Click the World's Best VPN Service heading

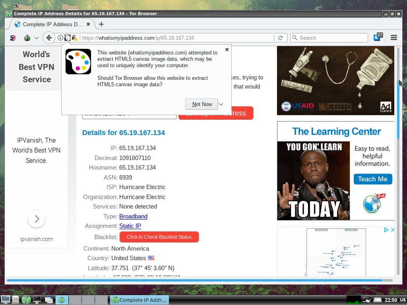pyautogui.click(x=37, y=67)
